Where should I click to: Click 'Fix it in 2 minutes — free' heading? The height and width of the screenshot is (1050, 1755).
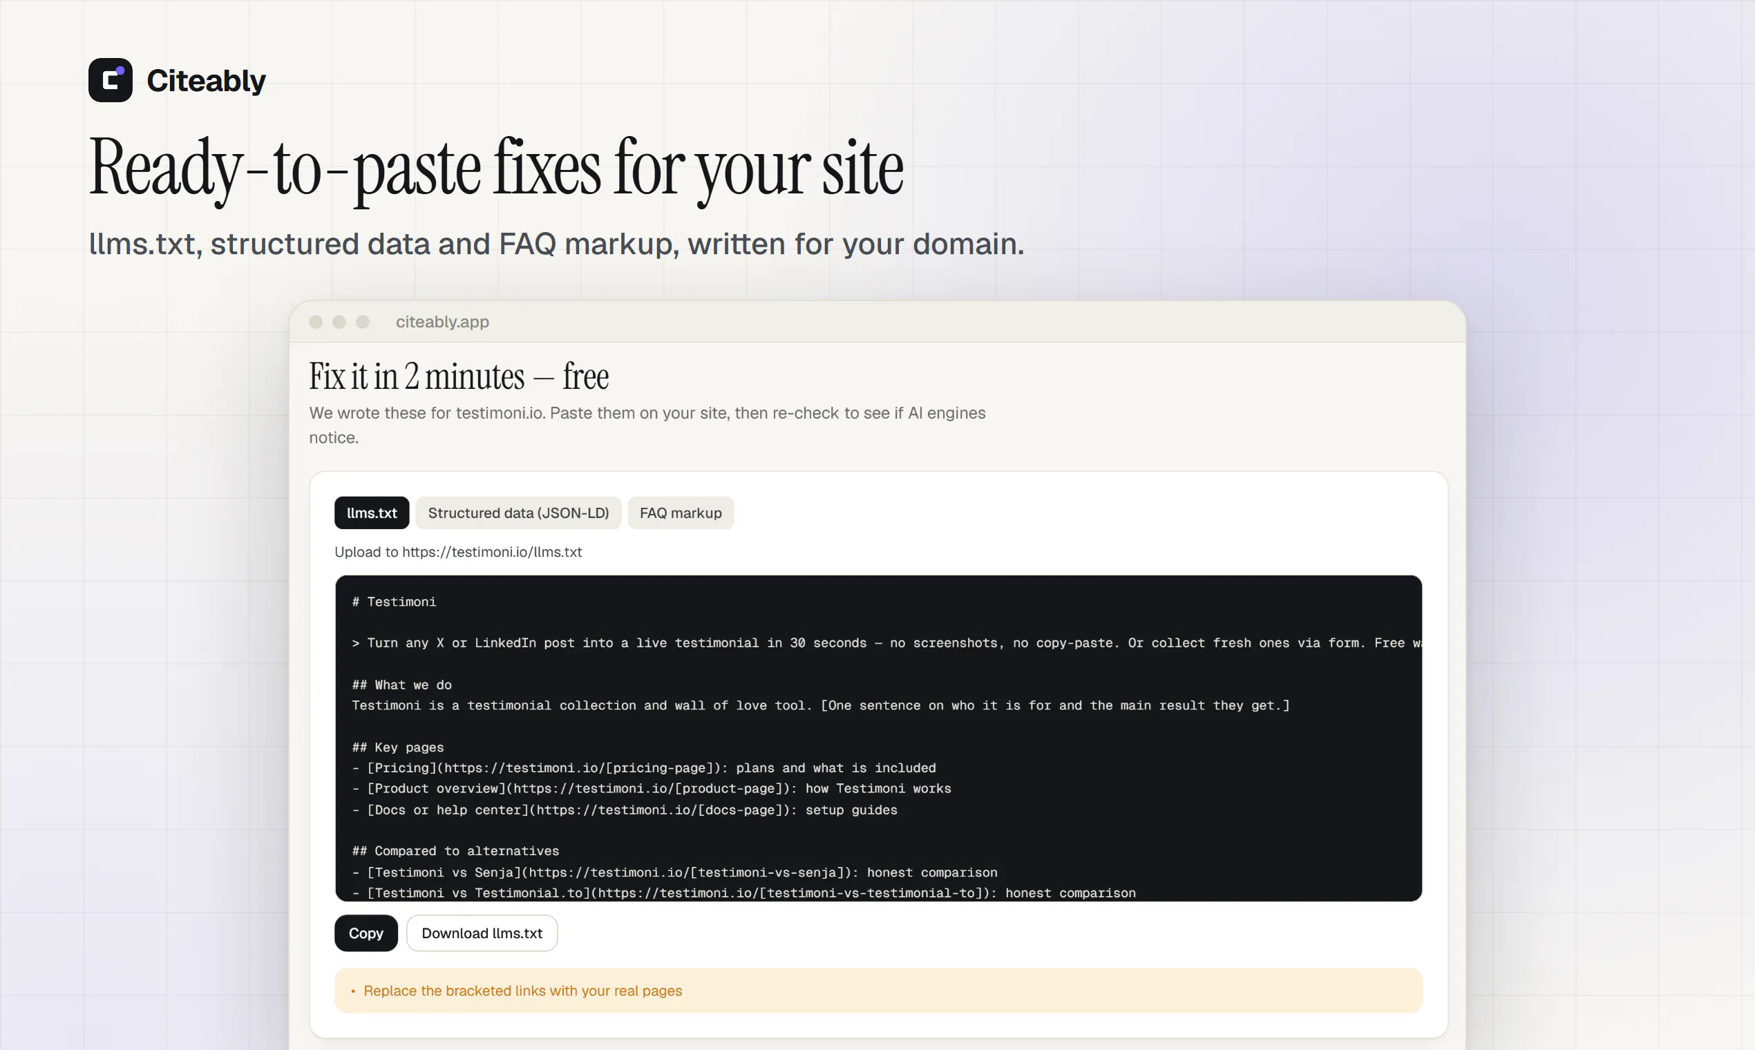459,376
